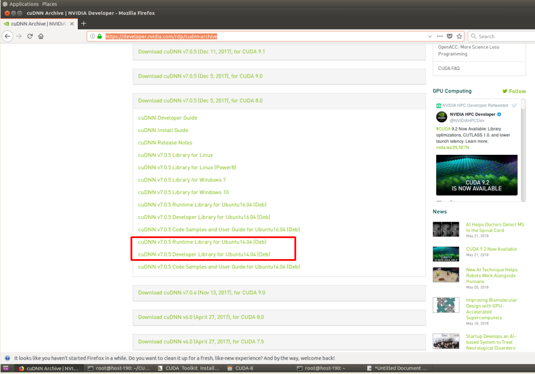Go back with the browser back arrow
This screenshot has height=374, width=535.
point(8,36)
